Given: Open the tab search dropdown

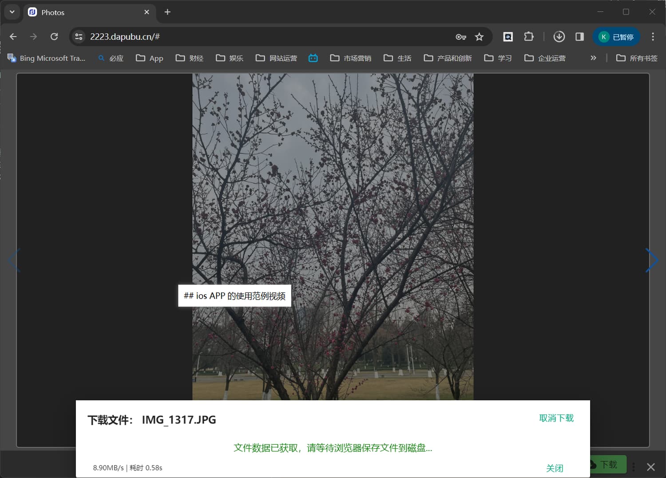Looking at the screenshot, I should point(12,12).
